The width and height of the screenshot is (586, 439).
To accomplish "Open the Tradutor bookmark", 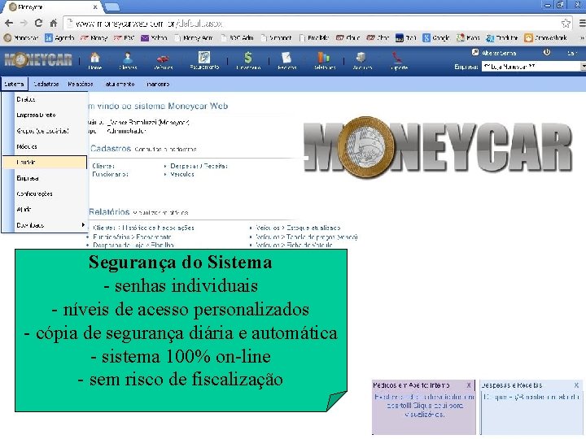I will point(502,37).
